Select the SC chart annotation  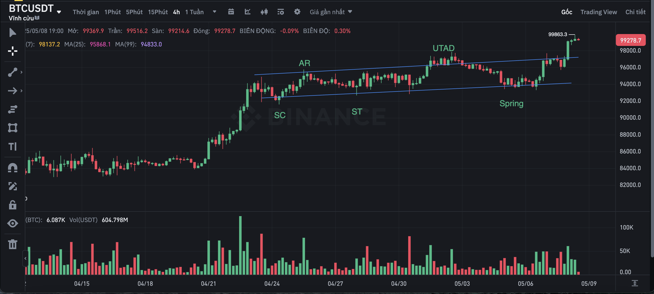point(280,115)
